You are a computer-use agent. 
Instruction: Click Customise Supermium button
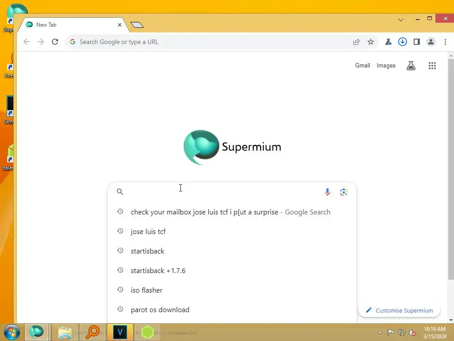tap(399, 310)
